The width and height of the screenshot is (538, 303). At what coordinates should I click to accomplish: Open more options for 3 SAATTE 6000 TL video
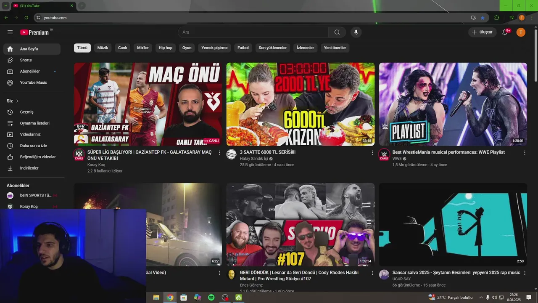point(372,153)
